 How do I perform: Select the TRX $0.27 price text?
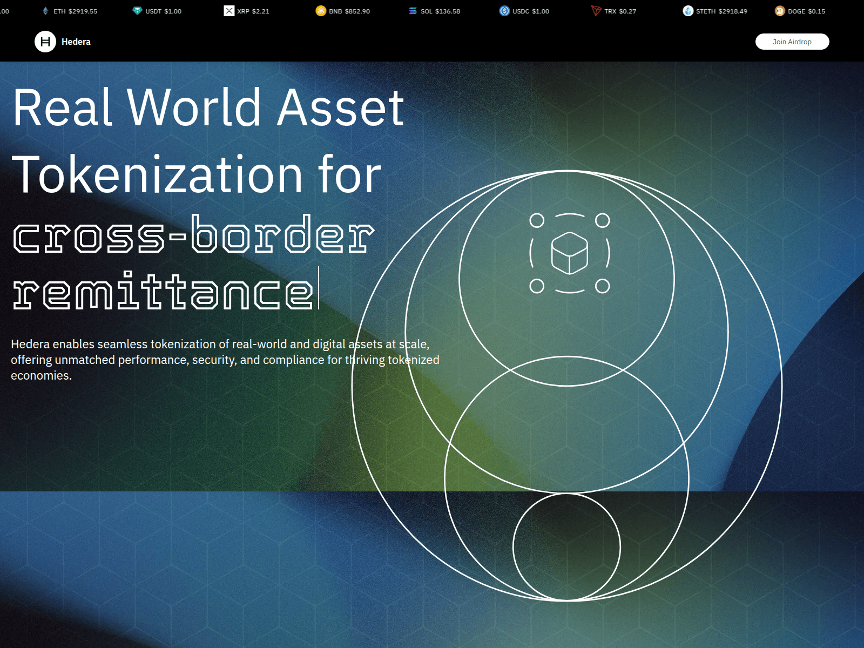click(x=620, y=11)
